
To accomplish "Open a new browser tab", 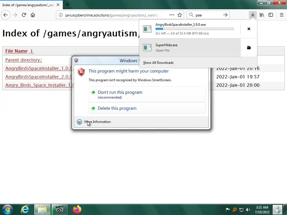I will tap(67, 4).
